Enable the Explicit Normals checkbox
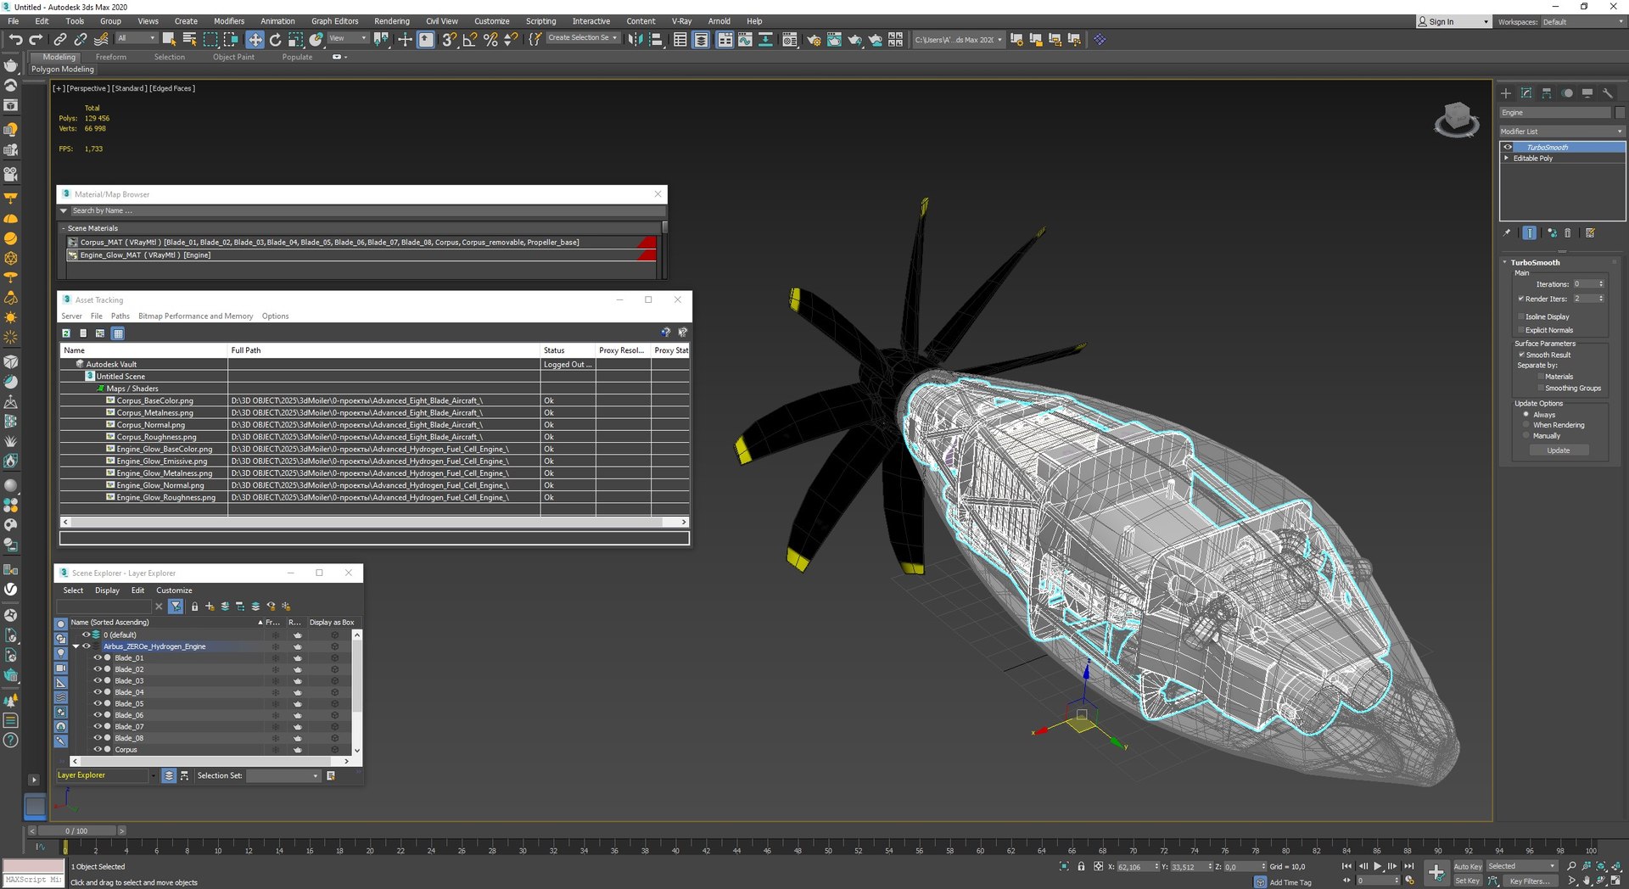1629x889 pixels. coord(1521,330)
